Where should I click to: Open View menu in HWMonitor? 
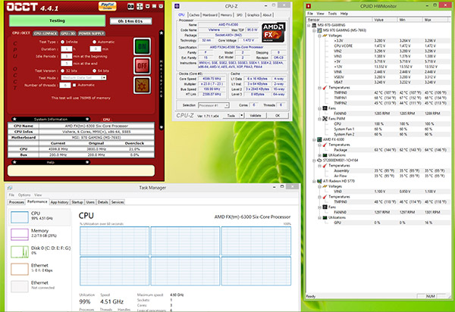320,14
